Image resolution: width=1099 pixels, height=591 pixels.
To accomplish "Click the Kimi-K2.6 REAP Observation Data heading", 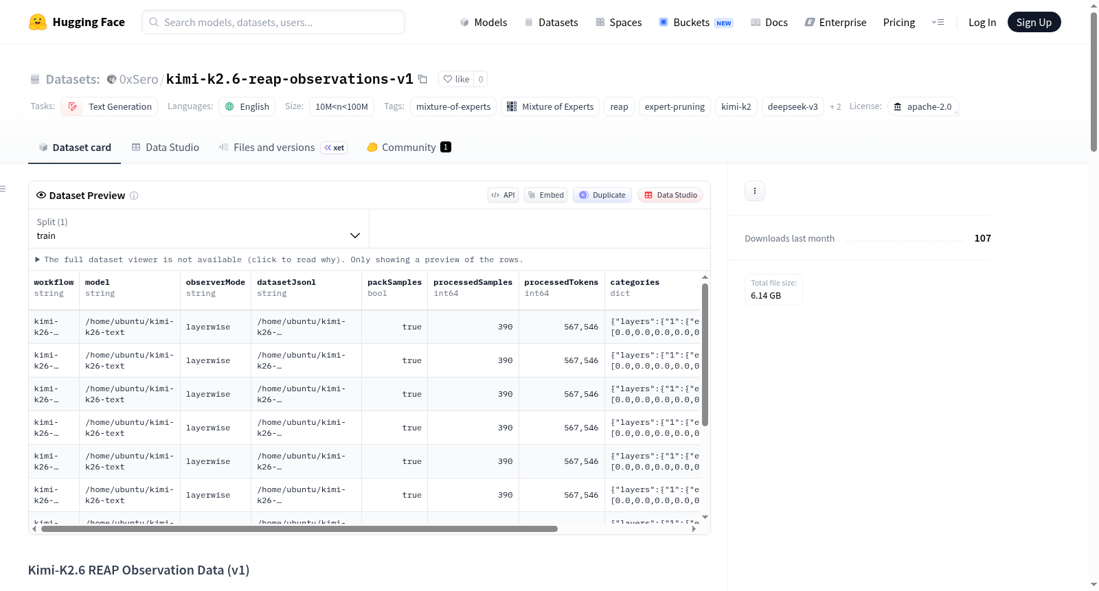I will 139,570.
